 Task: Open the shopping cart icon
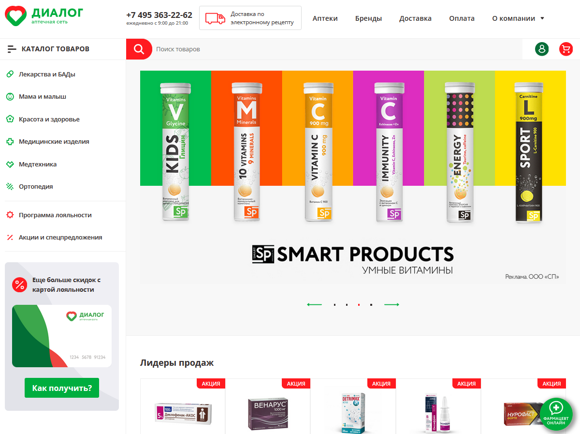coord(566,49)
